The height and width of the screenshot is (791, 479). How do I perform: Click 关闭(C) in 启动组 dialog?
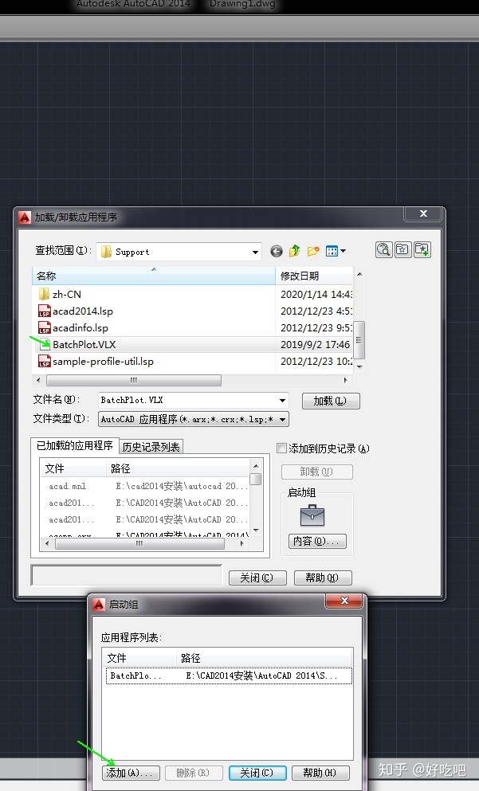pos(257,773)
